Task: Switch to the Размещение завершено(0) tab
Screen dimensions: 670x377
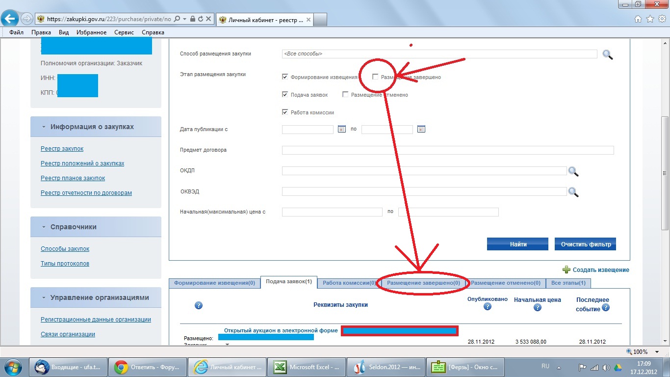Action: [x=423, y=283]
